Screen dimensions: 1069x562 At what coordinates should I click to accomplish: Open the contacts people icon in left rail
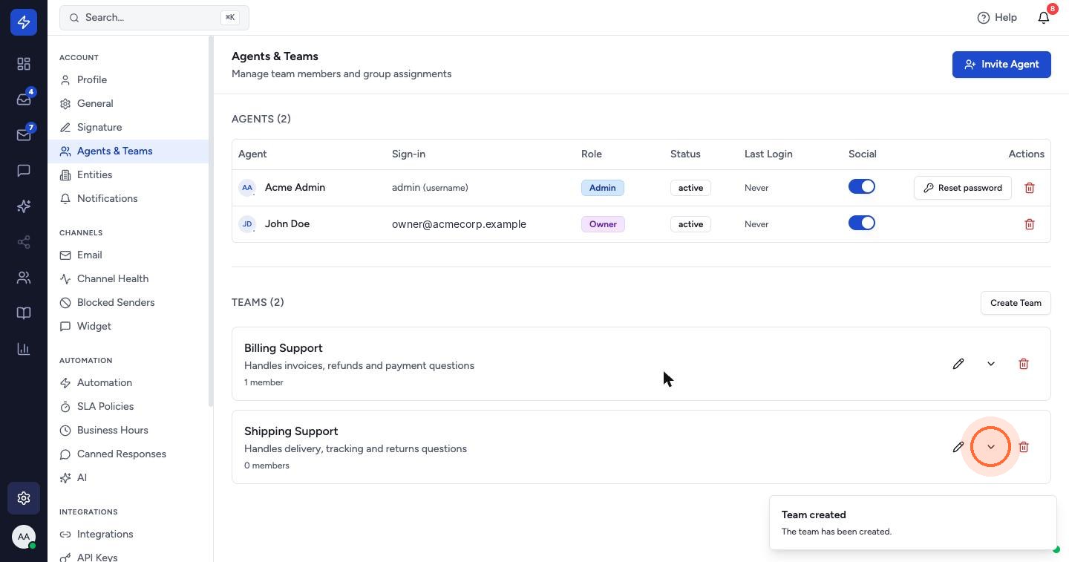coord(24,278)
